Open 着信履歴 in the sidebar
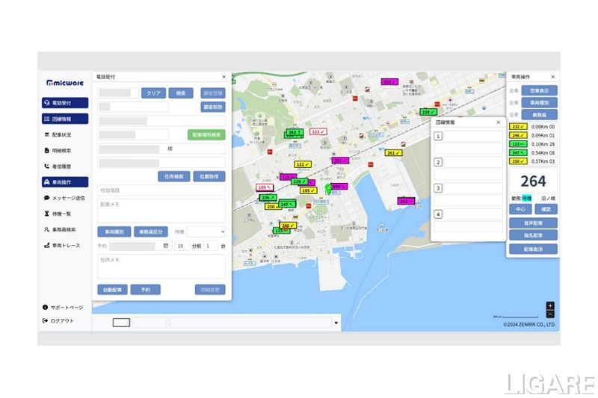 coord(65,167)
